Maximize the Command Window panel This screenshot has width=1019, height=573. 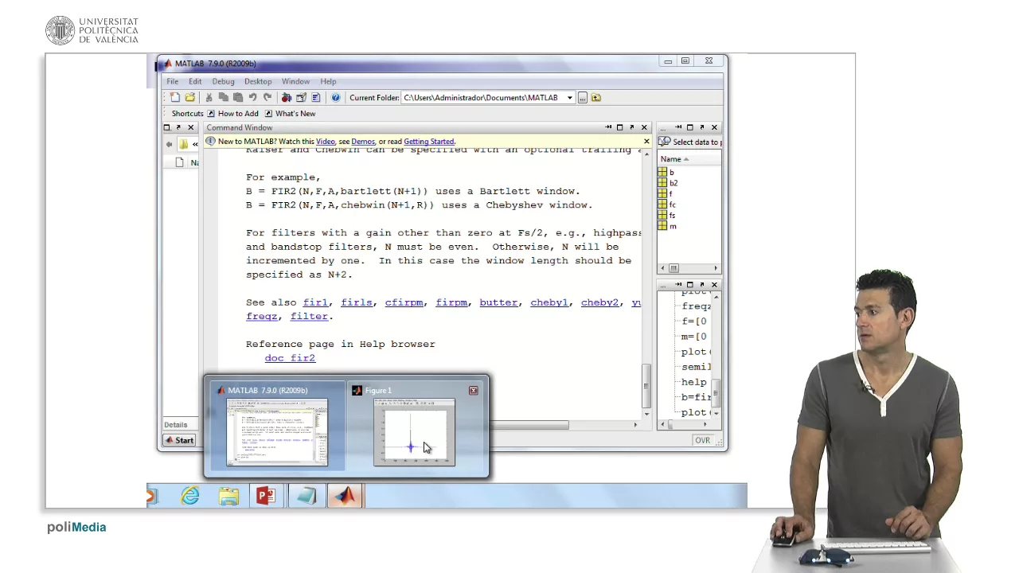click(x=620, y=127)
